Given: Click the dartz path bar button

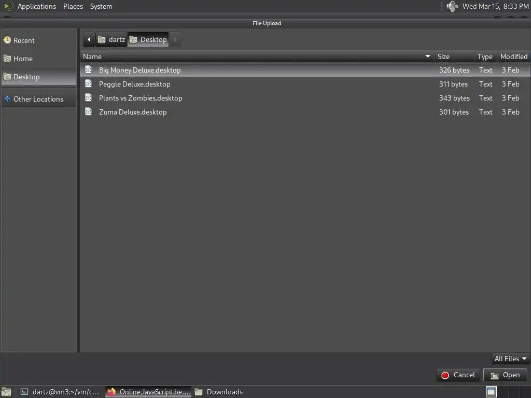Looking at the screenshot, I should click(x=112, y=39).
